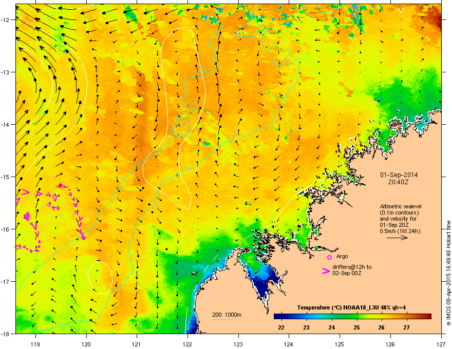Click the Argo magenta circle legend symbol
The width and height of the screenshot is (452, 349).
tap(329, 257)
